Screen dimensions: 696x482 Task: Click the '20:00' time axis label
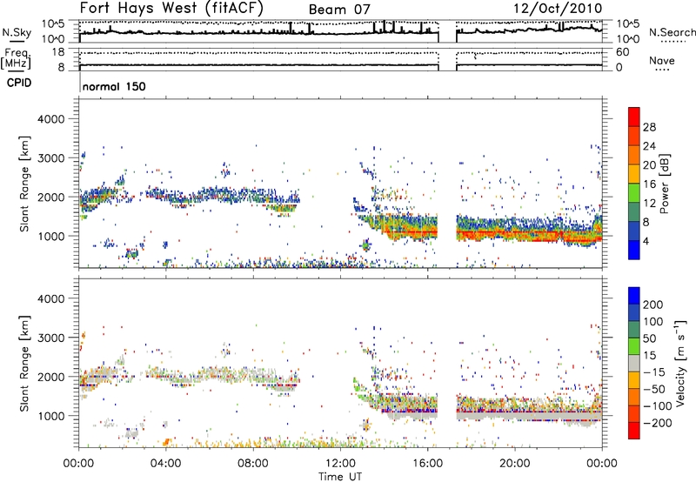[514, 464]
